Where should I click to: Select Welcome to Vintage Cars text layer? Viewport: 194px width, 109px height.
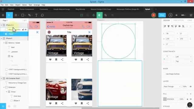[18, 83]
